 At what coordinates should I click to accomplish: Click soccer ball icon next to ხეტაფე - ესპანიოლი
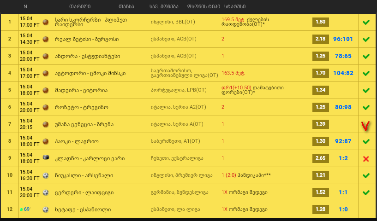click(45, 209)
